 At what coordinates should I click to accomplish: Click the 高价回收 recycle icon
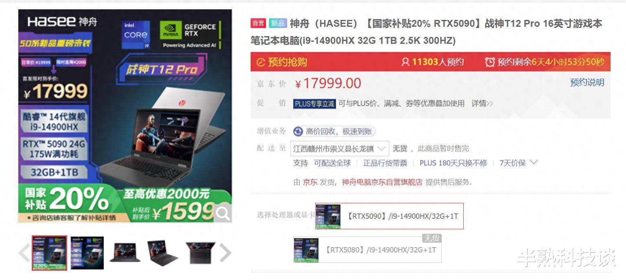(298, 131)
